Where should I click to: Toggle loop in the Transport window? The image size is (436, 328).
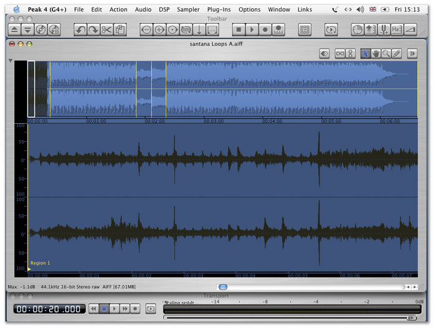[x=151, y=309]
